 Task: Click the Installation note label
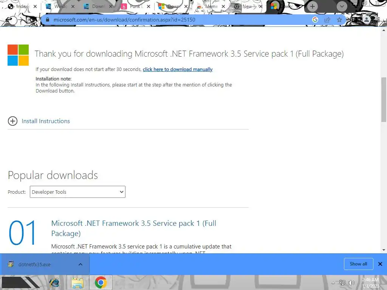point(54,79)
